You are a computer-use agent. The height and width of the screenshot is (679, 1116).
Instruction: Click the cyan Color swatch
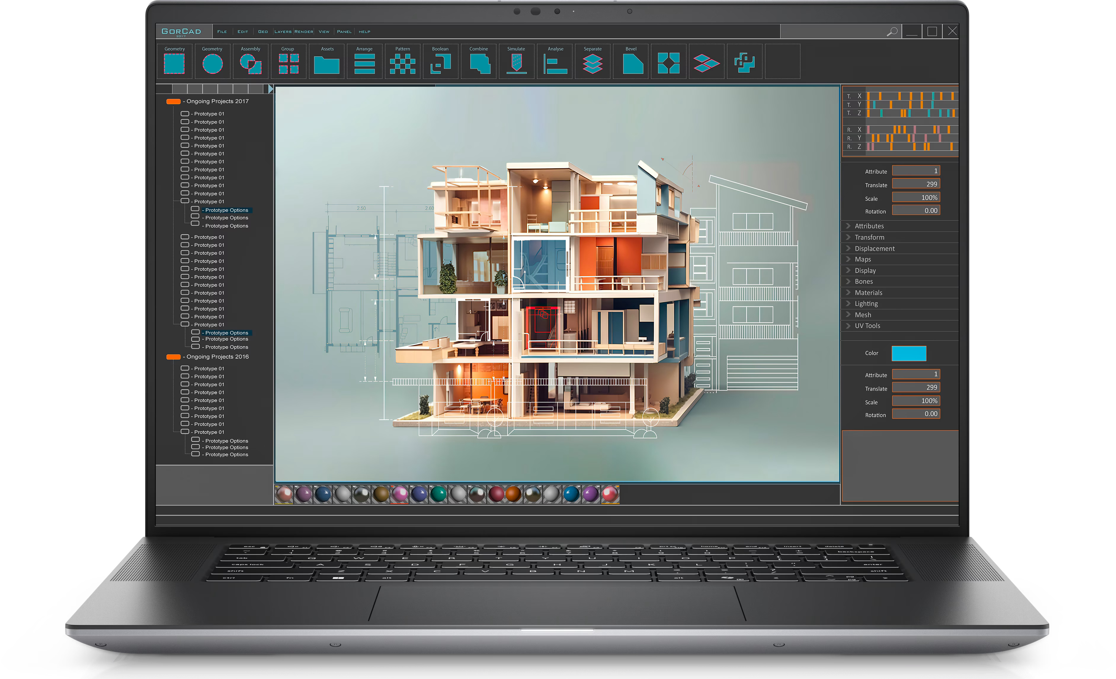click(909, 354)
